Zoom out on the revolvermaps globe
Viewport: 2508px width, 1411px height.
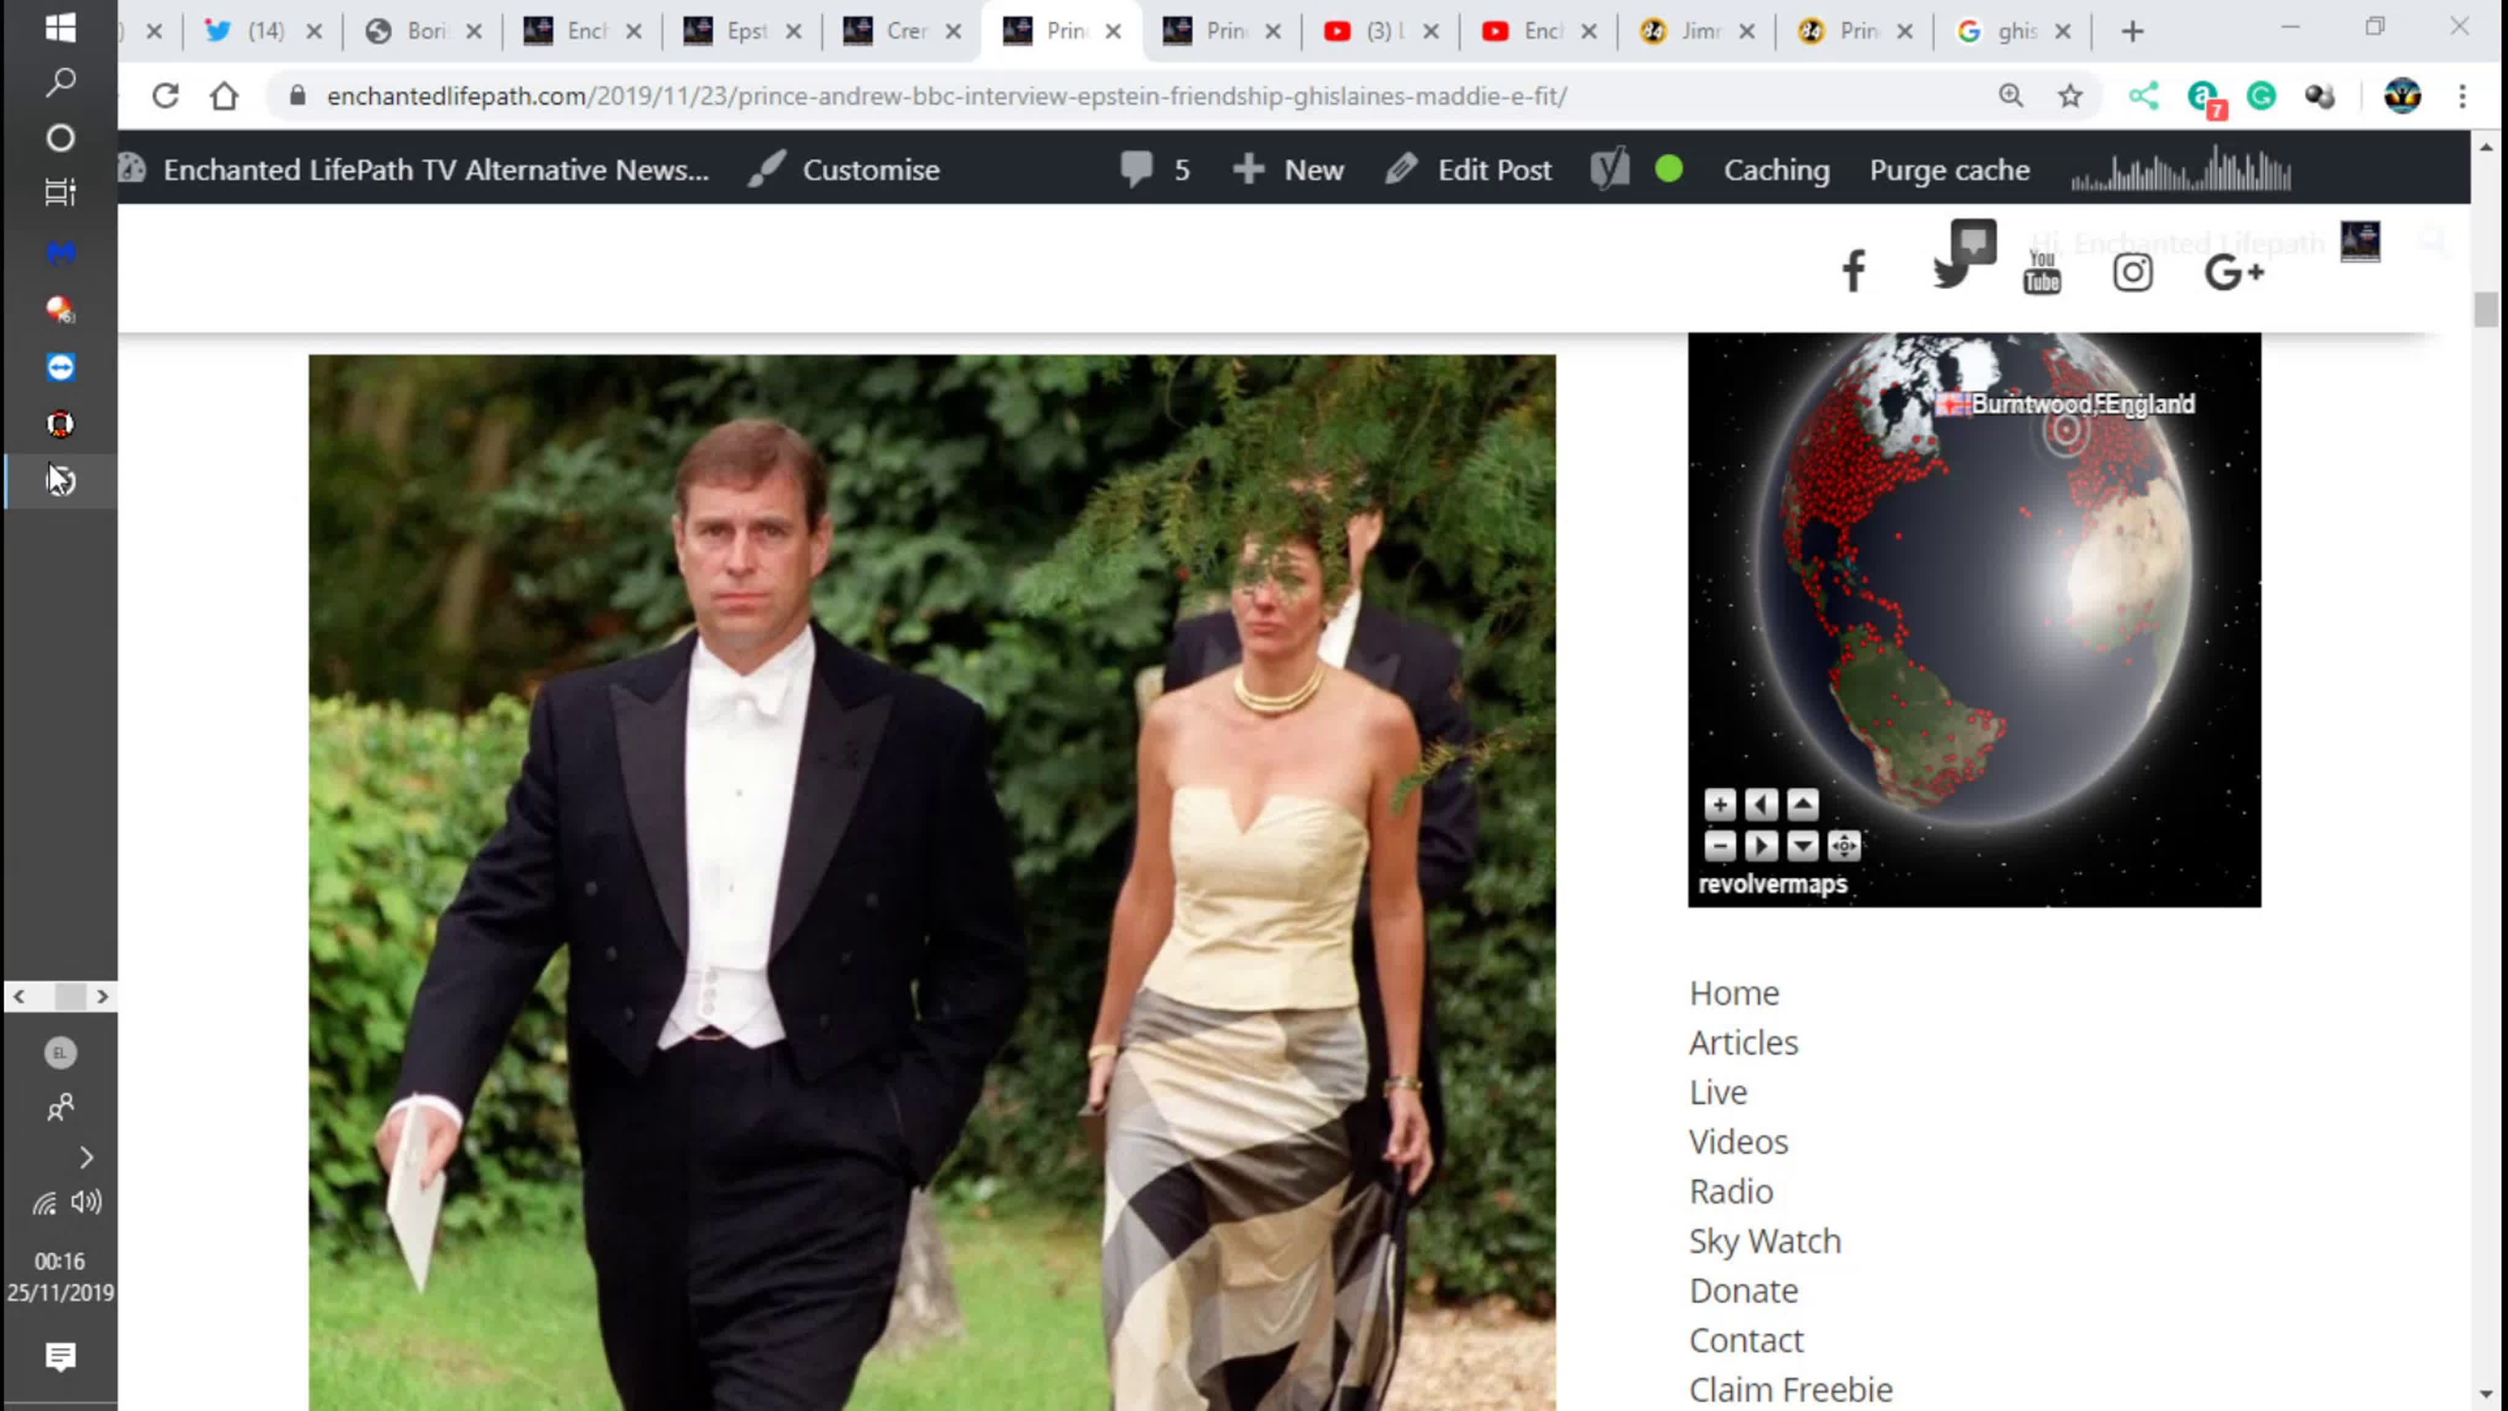[1721, 846]
